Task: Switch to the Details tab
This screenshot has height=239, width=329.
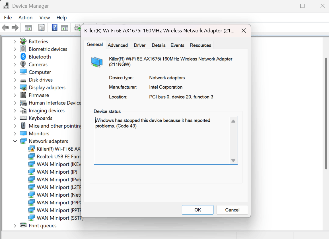Action: click(x=159, y=45)
